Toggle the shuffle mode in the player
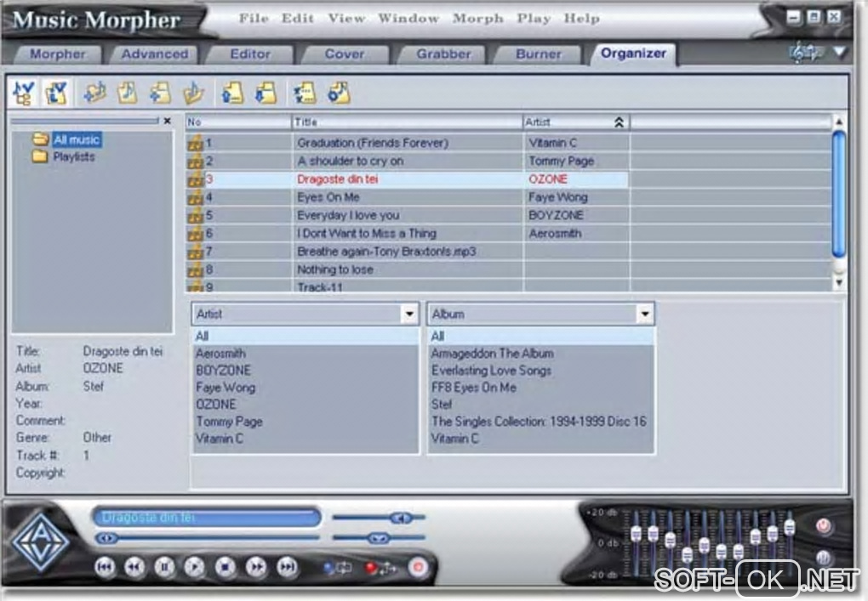The height and width of the screenshot is (601, 868). (x=380, y=568)
